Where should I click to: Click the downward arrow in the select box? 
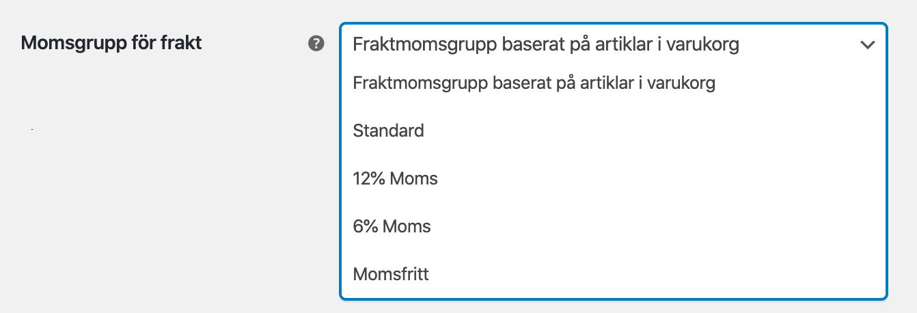point(867,45)
